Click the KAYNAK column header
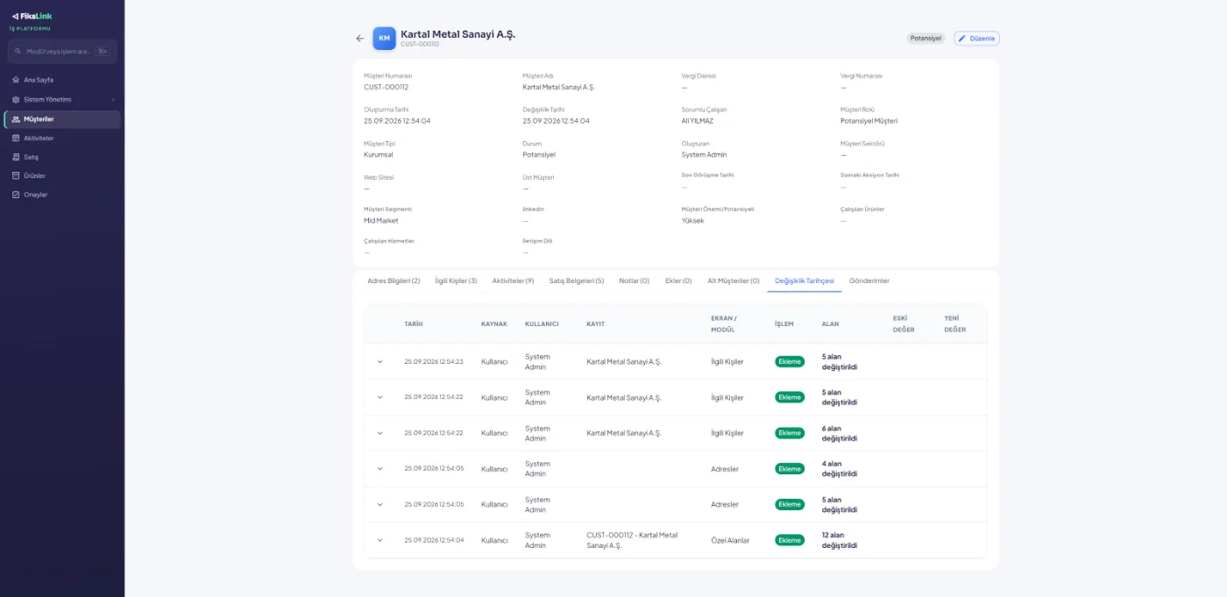Image resolution: width=1227 pixels, height=597 pixels. click(x=494, y=324)
